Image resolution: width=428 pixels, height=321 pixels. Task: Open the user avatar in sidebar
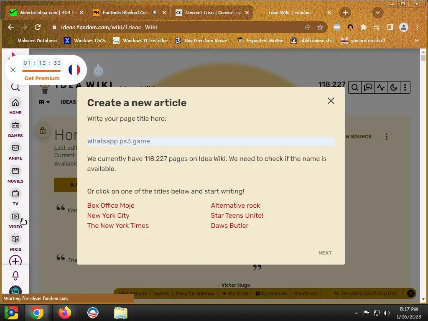[x=15, y=290]
